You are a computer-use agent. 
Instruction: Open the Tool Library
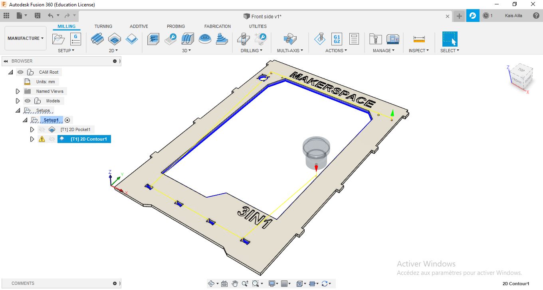375,39
